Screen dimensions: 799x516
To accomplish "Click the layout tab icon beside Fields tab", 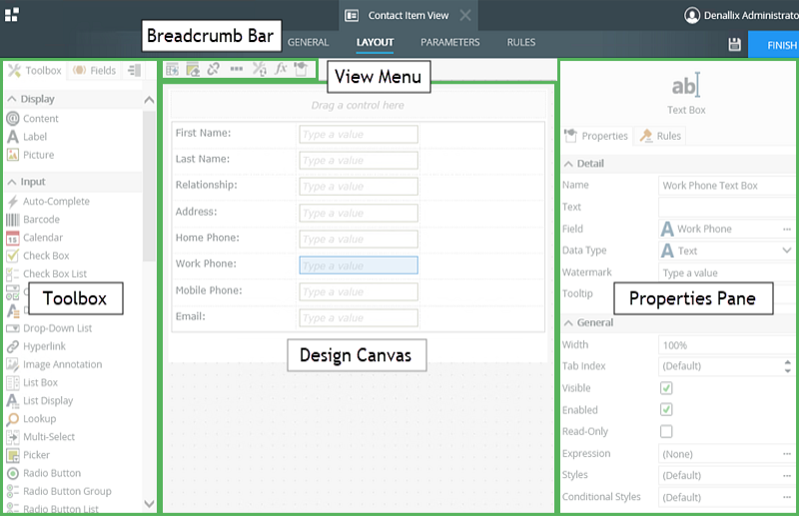I will pos(134,70).
